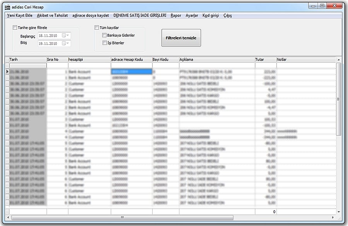348x226 pixels.
Task: Click scroll up arrow of vertical scrollbar
Action: click(338, 60)
